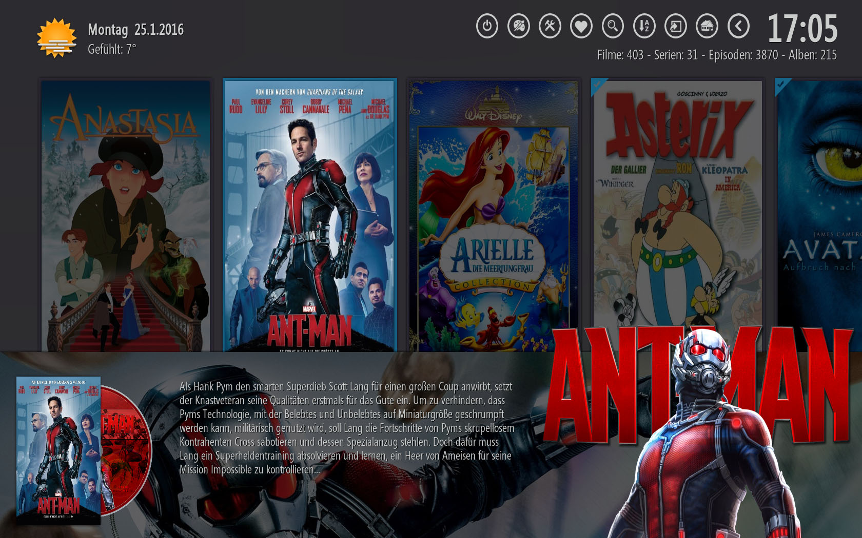
Task: Select the Asterix movie poster
Action: tap(678, 205)
